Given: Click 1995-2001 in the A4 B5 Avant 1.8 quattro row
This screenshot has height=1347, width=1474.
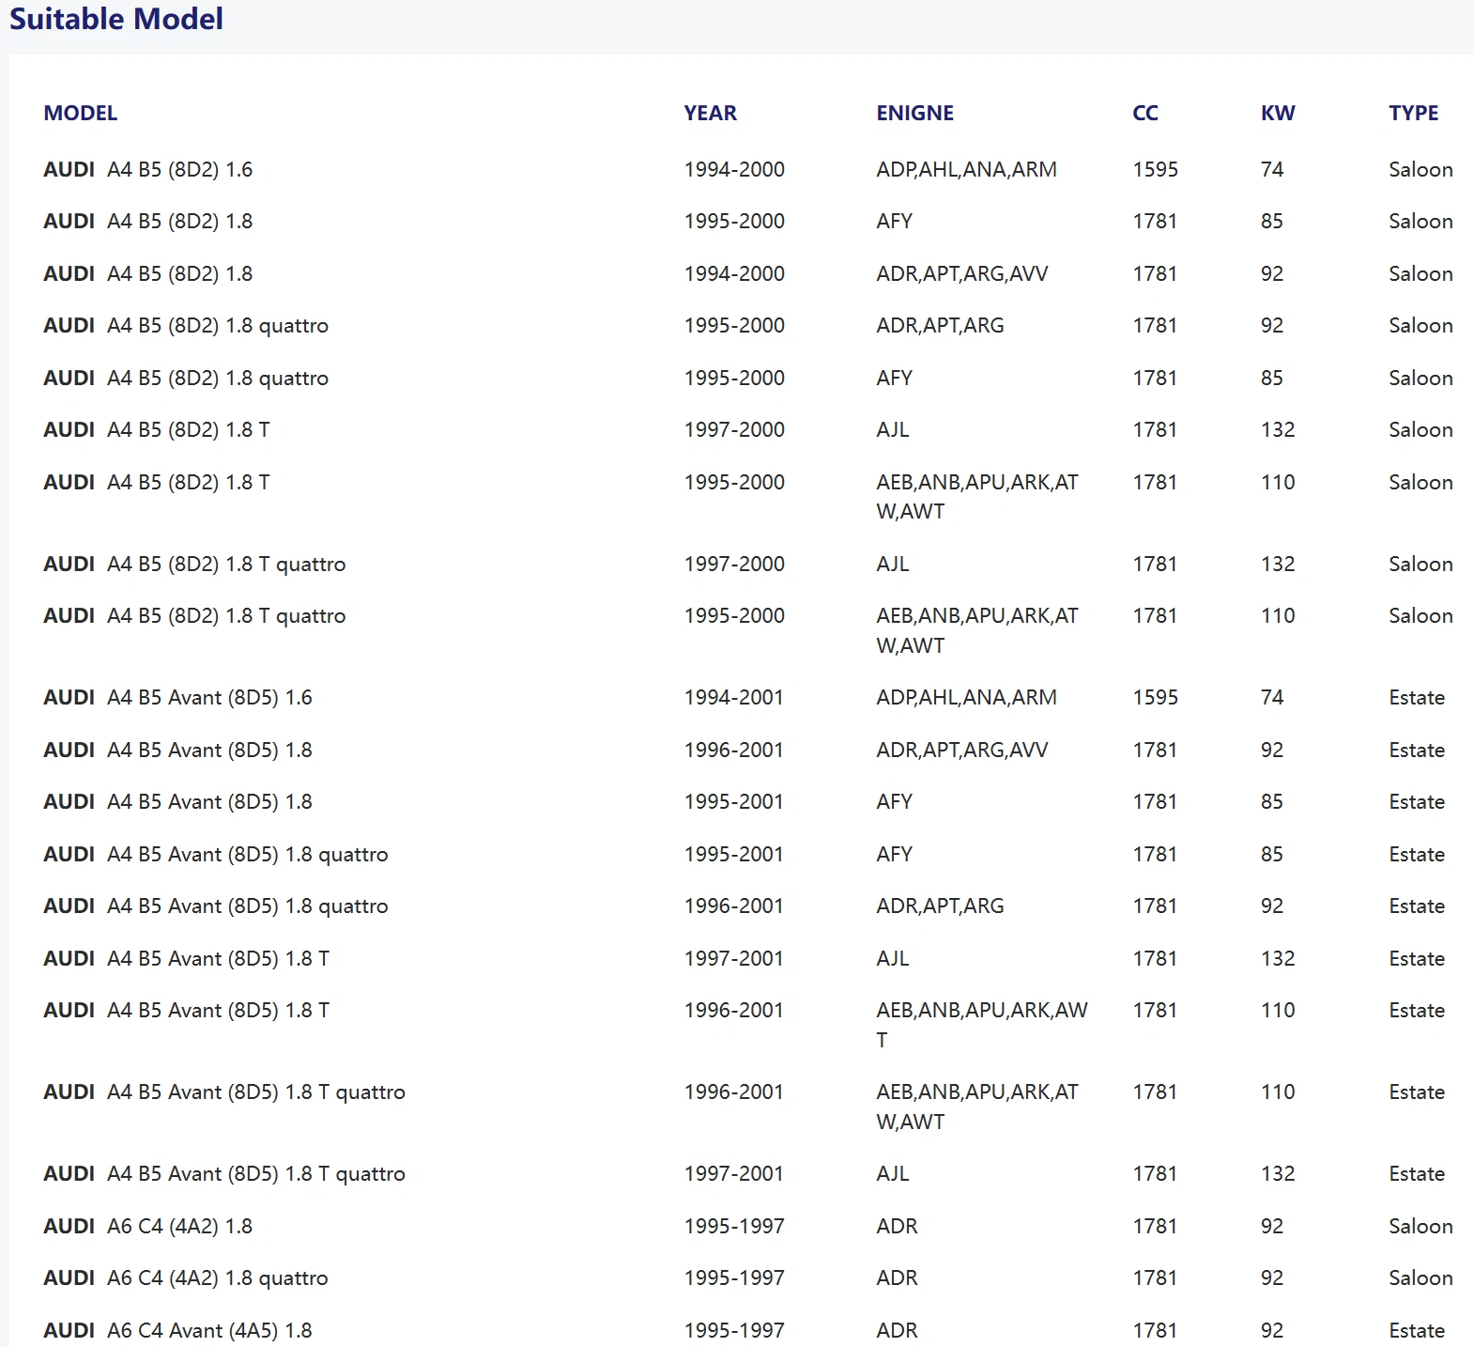Looking at the screenshot, I should [733, 855].
